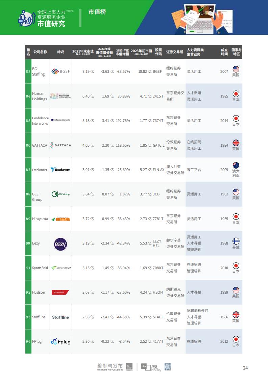Click the BGSF company logo
The image size is (268, 380).
tap(61, 71)
